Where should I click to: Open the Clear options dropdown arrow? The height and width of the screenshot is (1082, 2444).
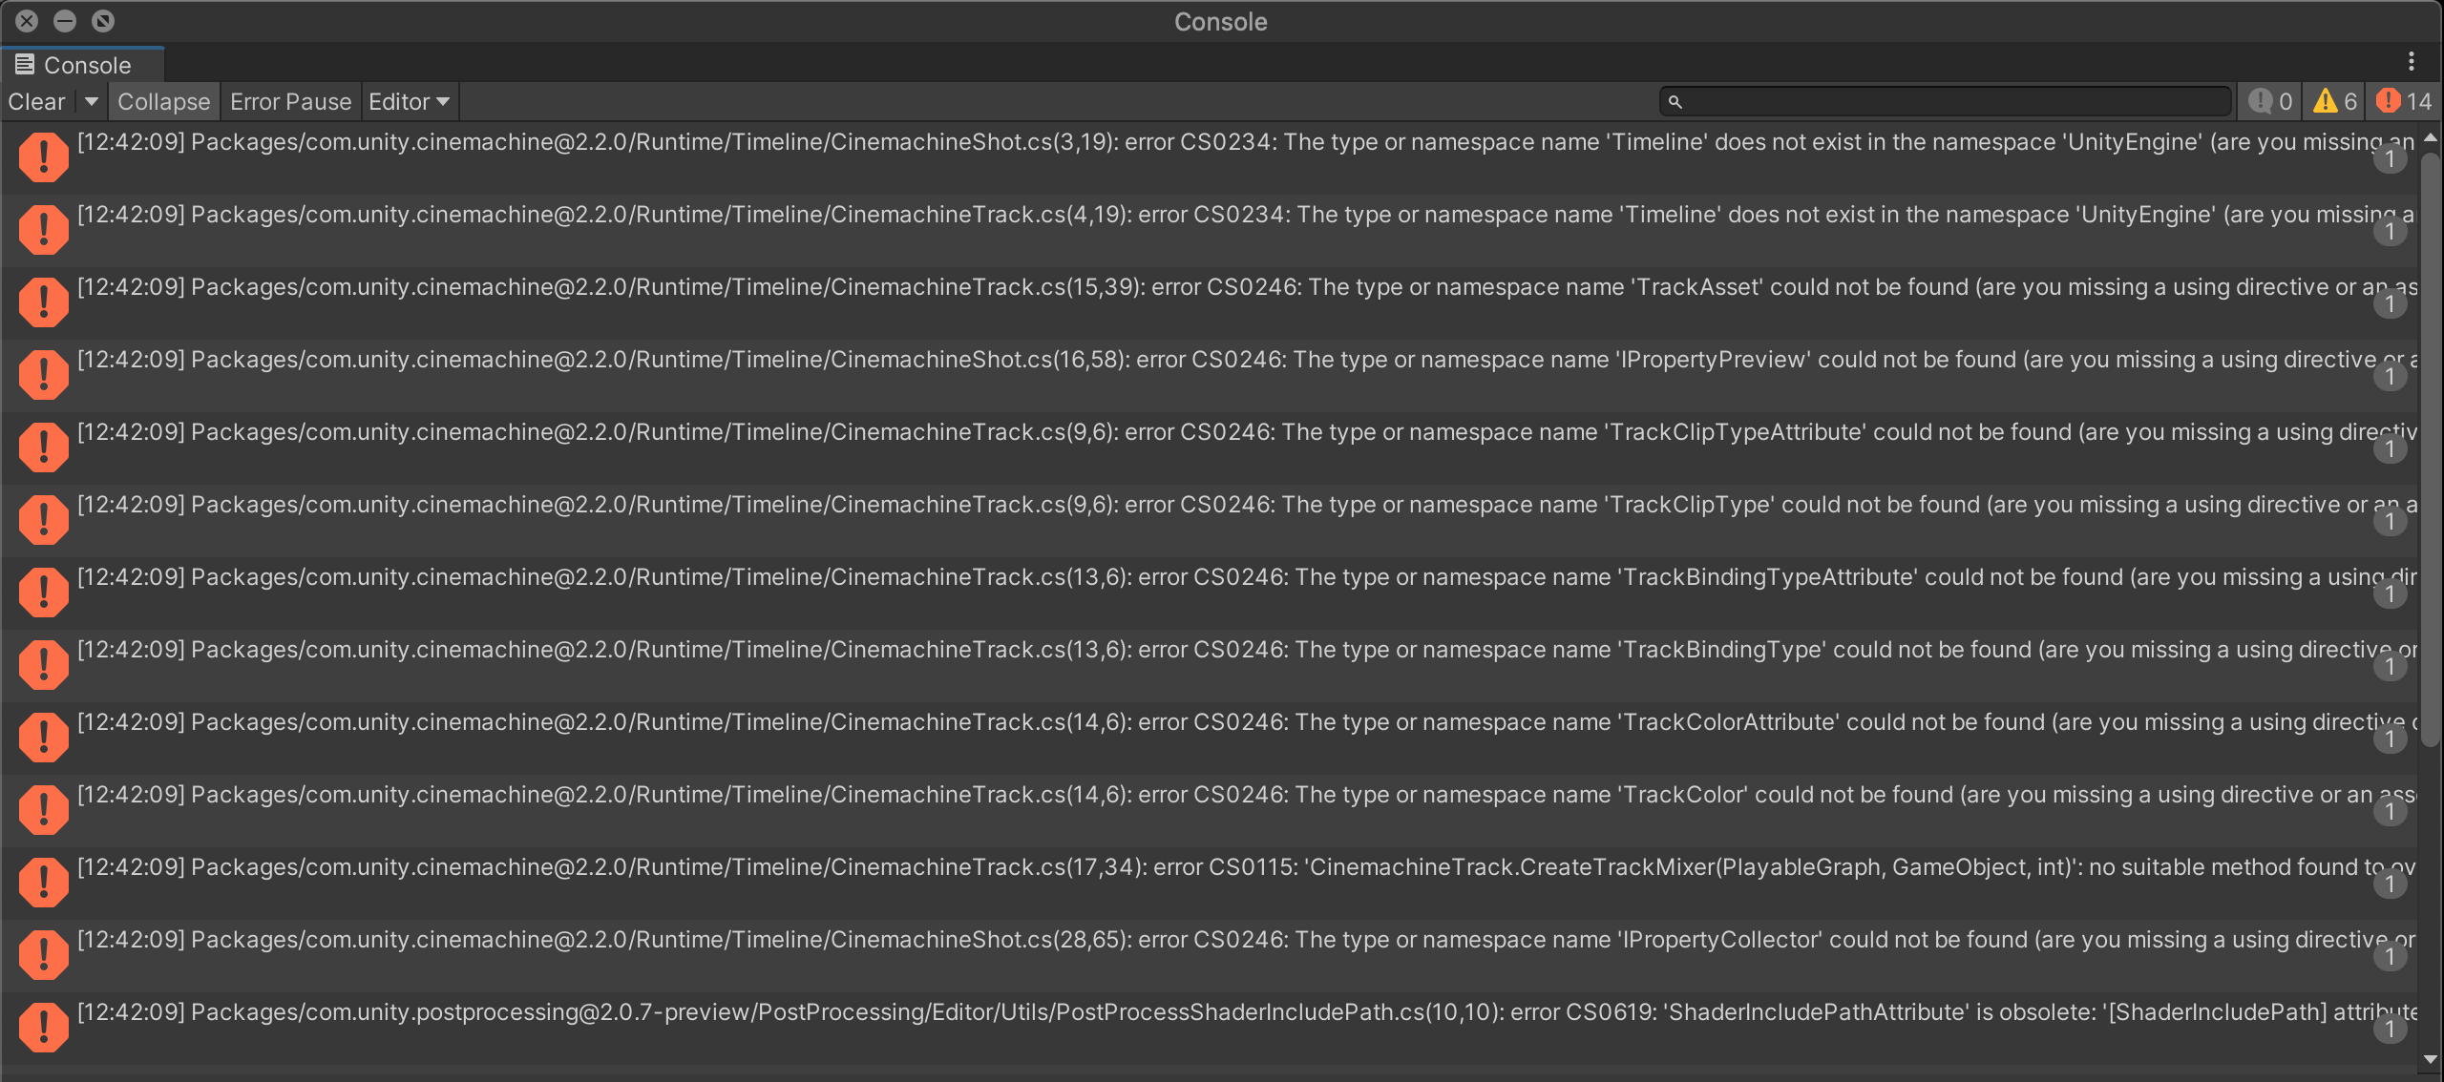[91, 101]
